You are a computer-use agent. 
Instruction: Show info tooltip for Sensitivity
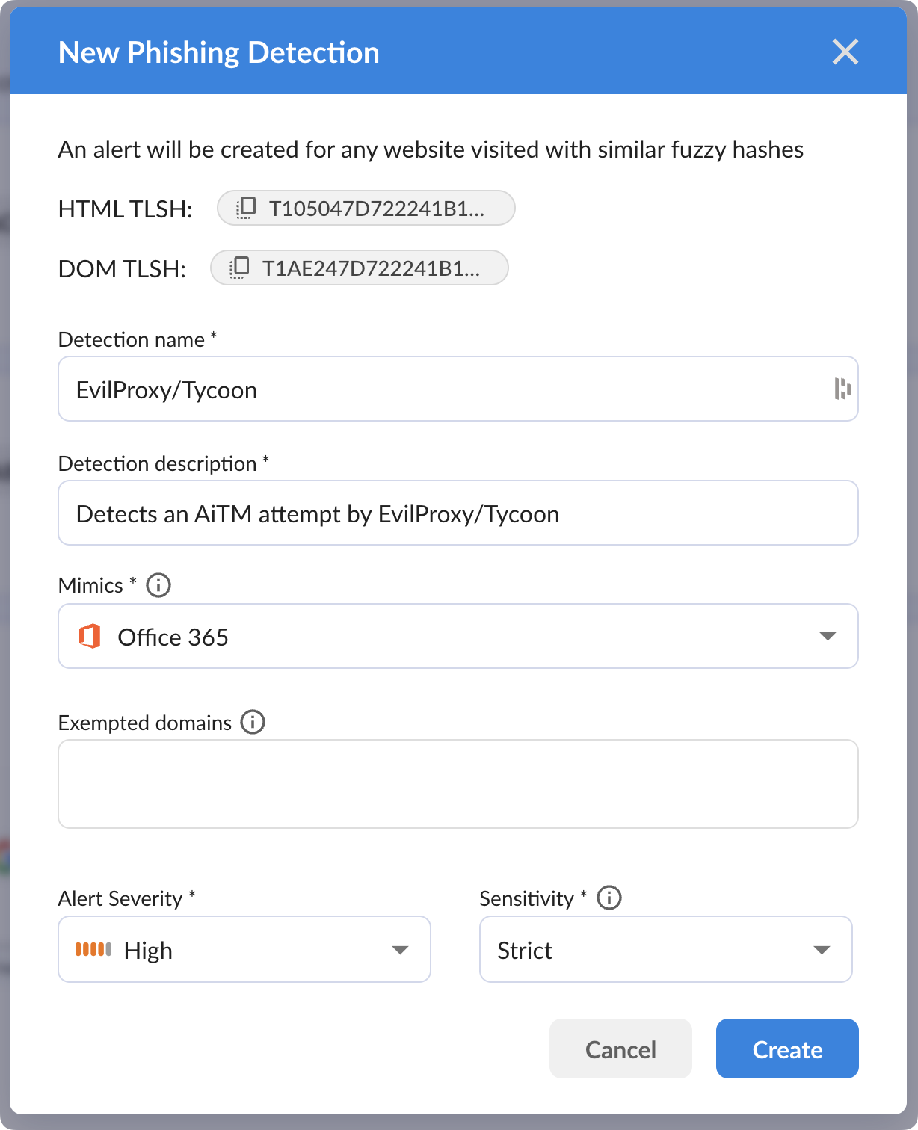point(609,898)
